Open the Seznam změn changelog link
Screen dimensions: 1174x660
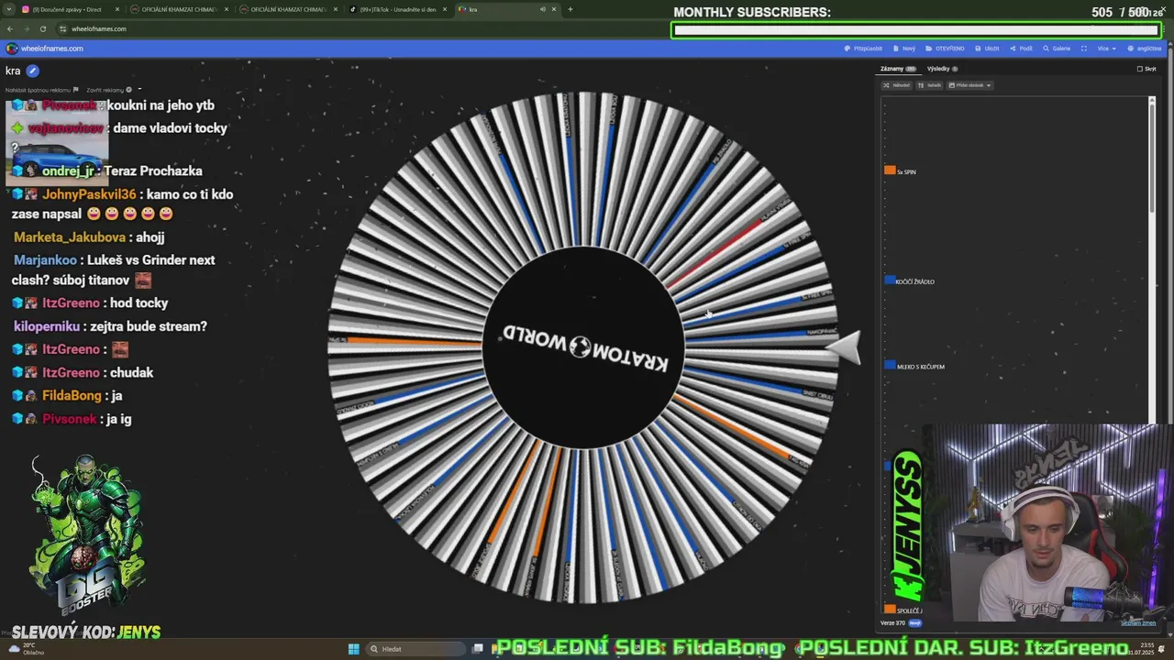tap(1137, 623)
